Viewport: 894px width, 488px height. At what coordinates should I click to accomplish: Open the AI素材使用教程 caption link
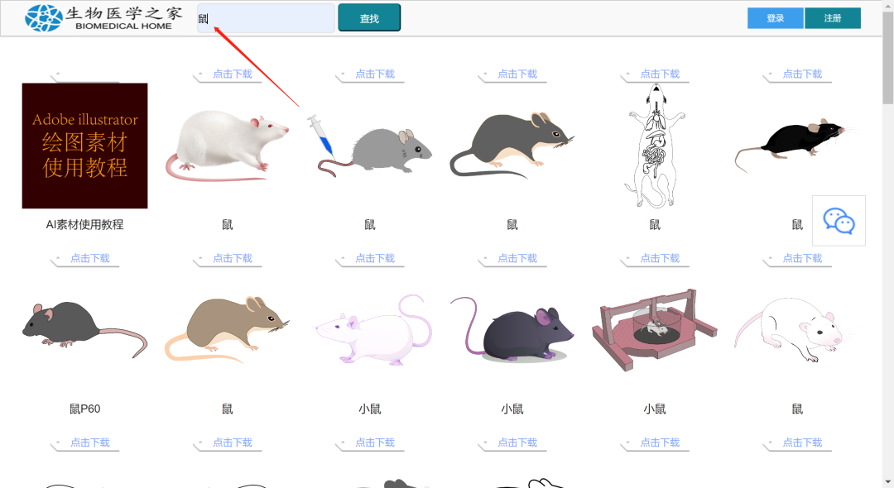(84, 224)
